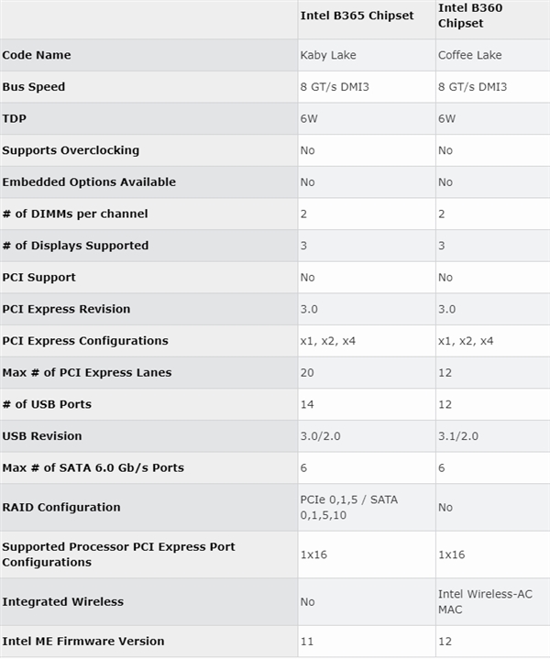Select the RAID Configuration row label
This screenshot has width=550, height=659.
[61, 507]
